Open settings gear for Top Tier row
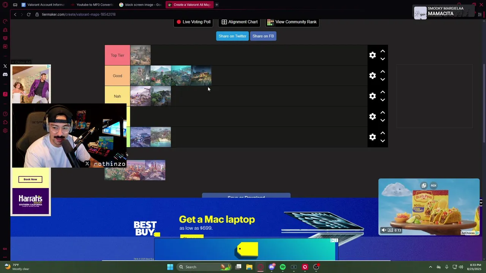This screenshot has height=273, width=486. coord(372,55)
